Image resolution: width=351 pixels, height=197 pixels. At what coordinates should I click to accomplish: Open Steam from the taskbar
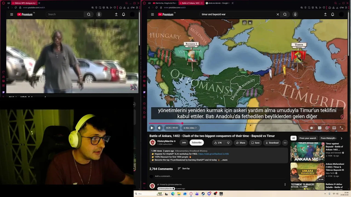203,194
